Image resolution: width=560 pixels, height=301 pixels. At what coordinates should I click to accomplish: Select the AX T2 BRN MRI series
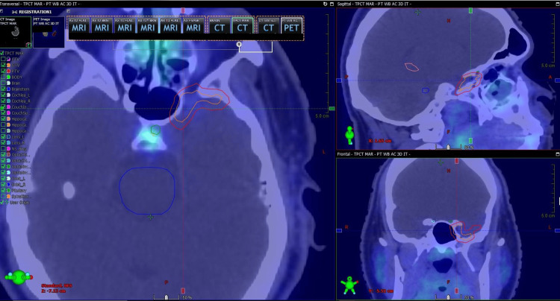point(102,25)
